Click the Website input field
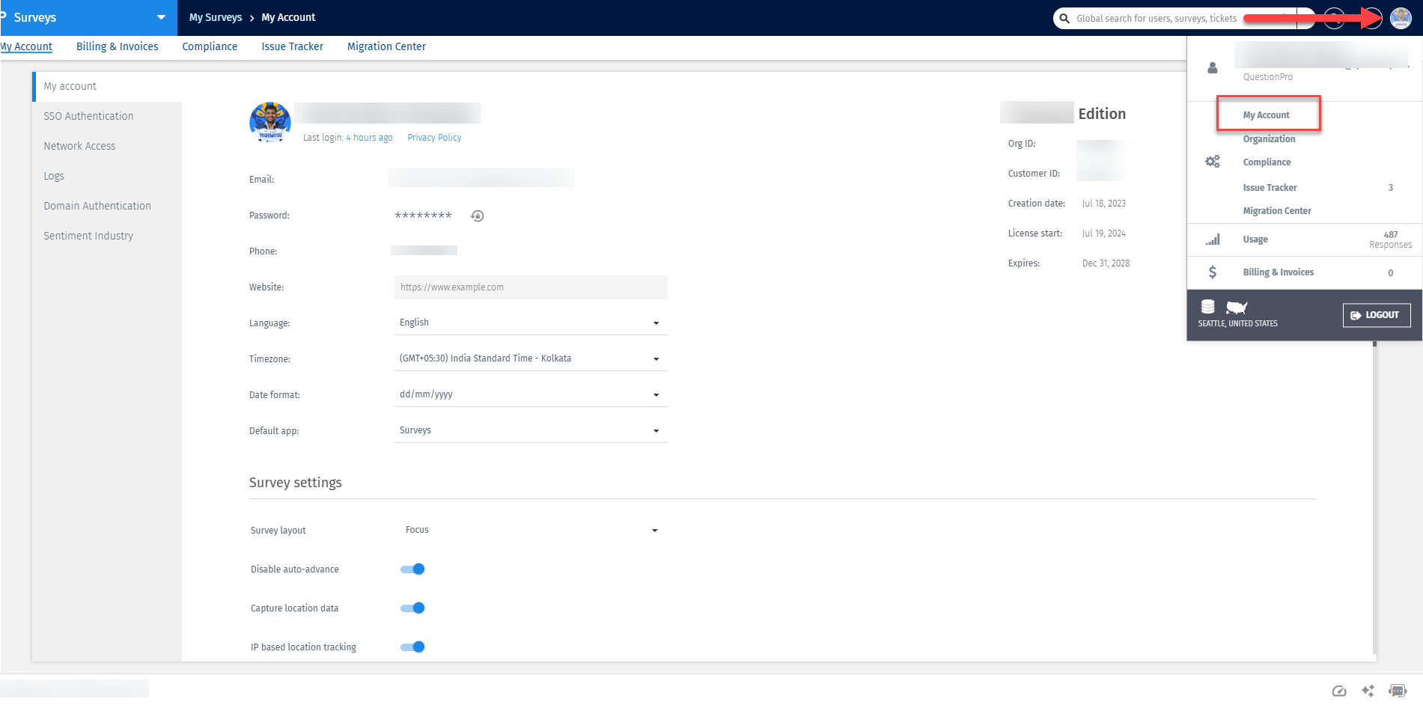Image resolution: width=1423 pixels, height=705 pixels. click(x=531, y=287)
